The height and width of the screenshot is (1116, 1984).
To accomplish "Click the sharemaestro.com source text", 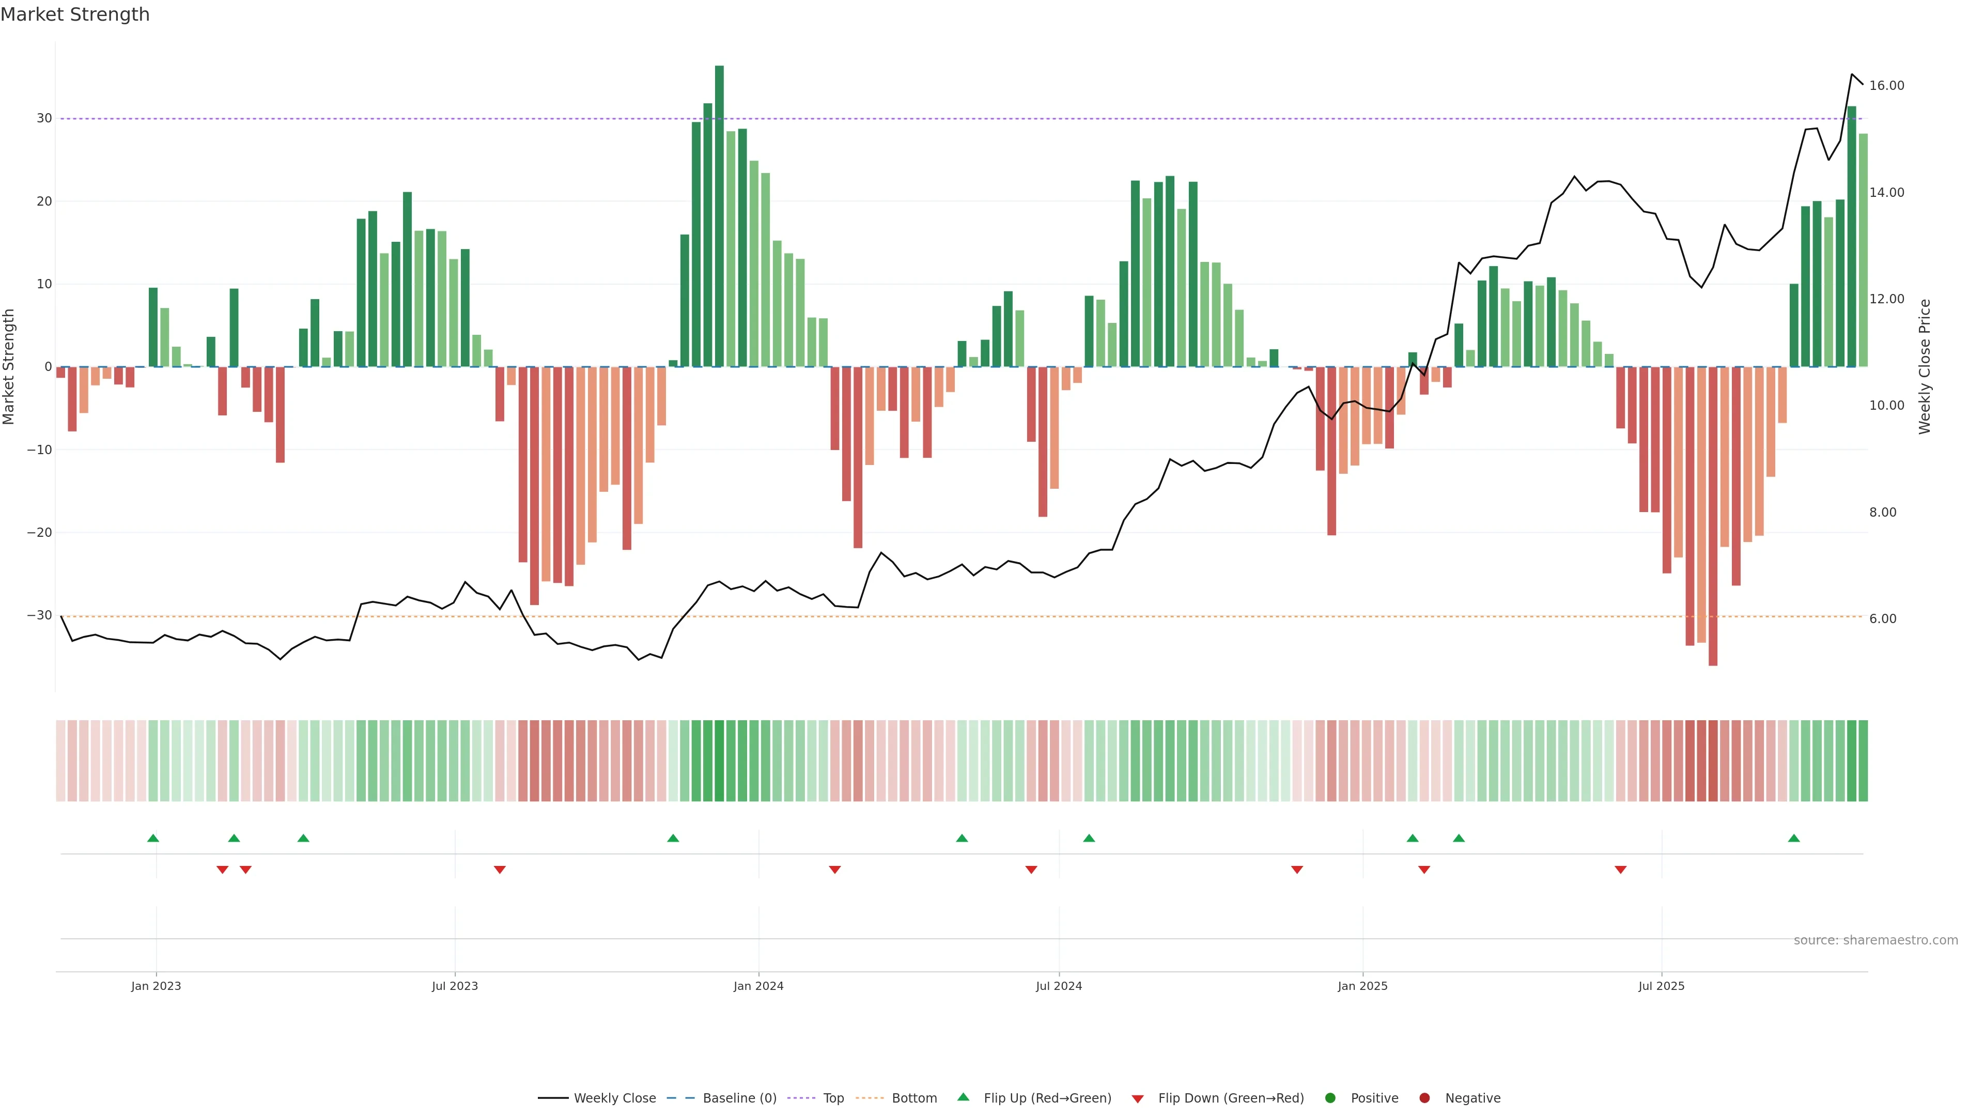I will pyautogui.click(x=1876, y=940).
